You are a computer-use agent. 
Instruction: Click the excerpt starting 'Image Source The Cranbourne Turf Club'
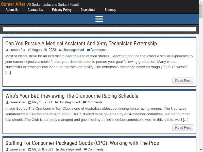click(97, 114)
